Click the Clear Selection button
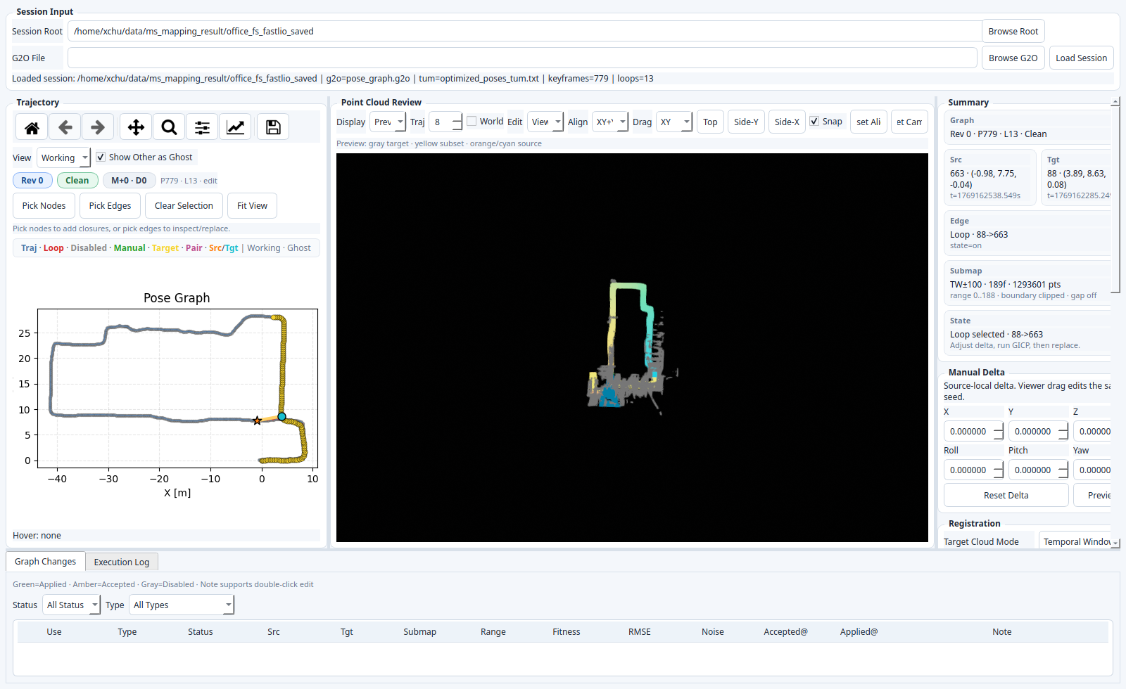 click(184, 205)
